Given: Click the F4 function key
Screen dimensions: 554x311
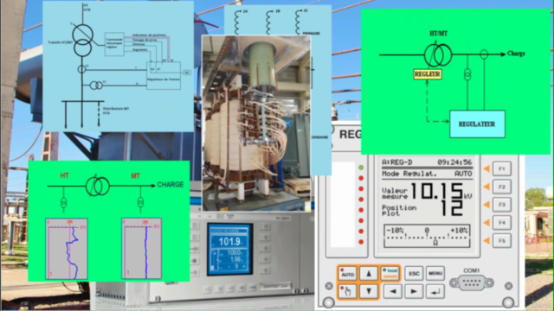Looking at the screenshot, I should click(502, 223).
